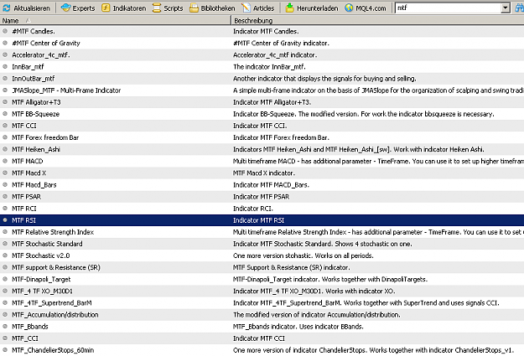Select the MTF_CCI row
Image resolution: width=524 pixels, height=356 pixels.
click(262, 338)
